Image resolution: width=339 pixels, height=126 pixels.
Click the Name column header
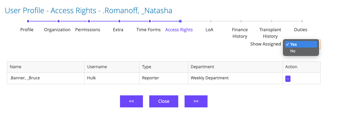pos(46,67)
